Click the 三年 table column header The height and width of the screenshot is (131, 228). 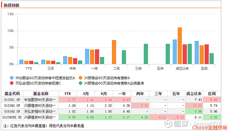pyautogui.click(x=158, y=94)
